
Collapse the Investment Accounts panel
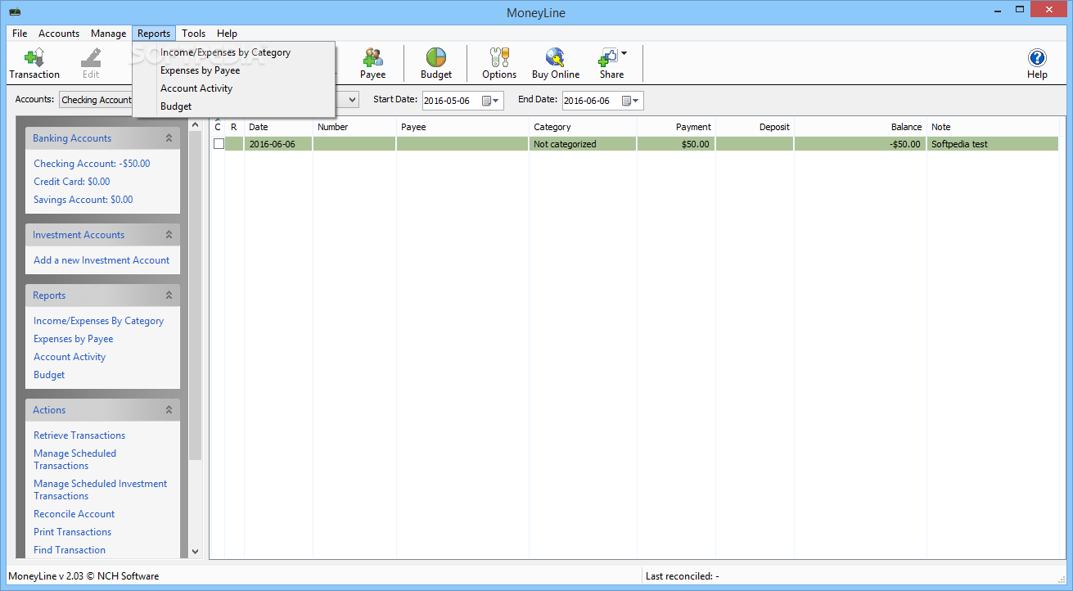tap(169, 235)
